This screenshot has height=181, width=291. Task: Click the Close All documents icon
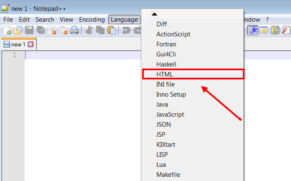(x=63, y=30)
